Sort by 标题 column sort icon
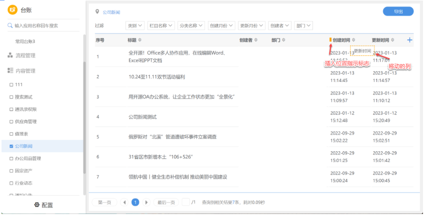Viewport: 426px width, 217px height. coord(139,40)
